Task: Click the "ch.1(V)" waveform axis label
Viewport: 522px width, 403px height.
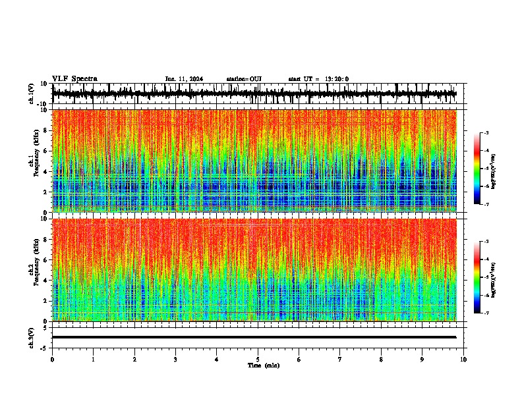Action: coord(32,94)
